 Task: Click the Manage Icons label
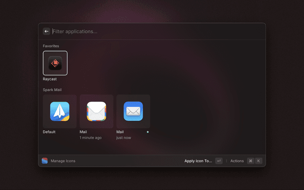(x=63, y=161)
